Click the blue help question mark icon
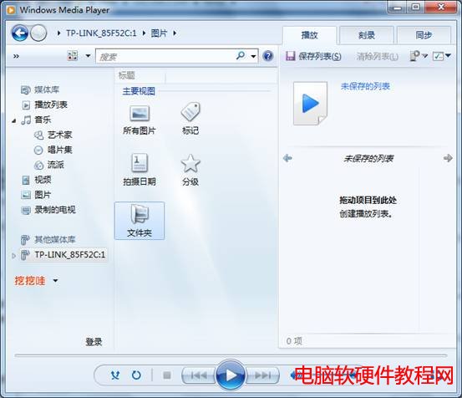 point(268,56)
